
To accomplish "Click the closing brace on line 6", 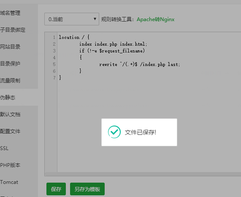I will tap(80, 71).
